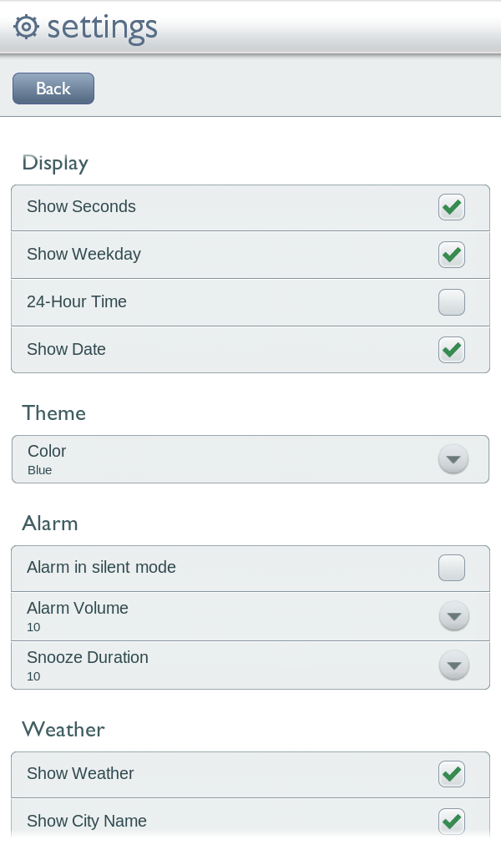
Task: Turn off the Show Date setting
Action: [452, 350]
